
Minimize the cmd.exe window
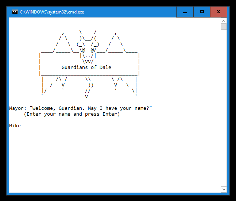click(185, 12)
